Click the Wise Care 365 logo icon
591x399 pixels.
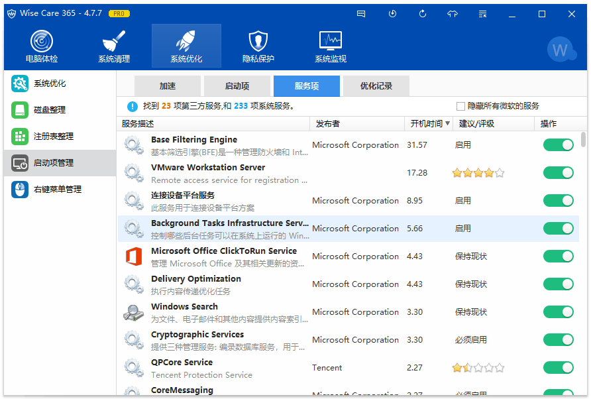click(x=12, y=13)
